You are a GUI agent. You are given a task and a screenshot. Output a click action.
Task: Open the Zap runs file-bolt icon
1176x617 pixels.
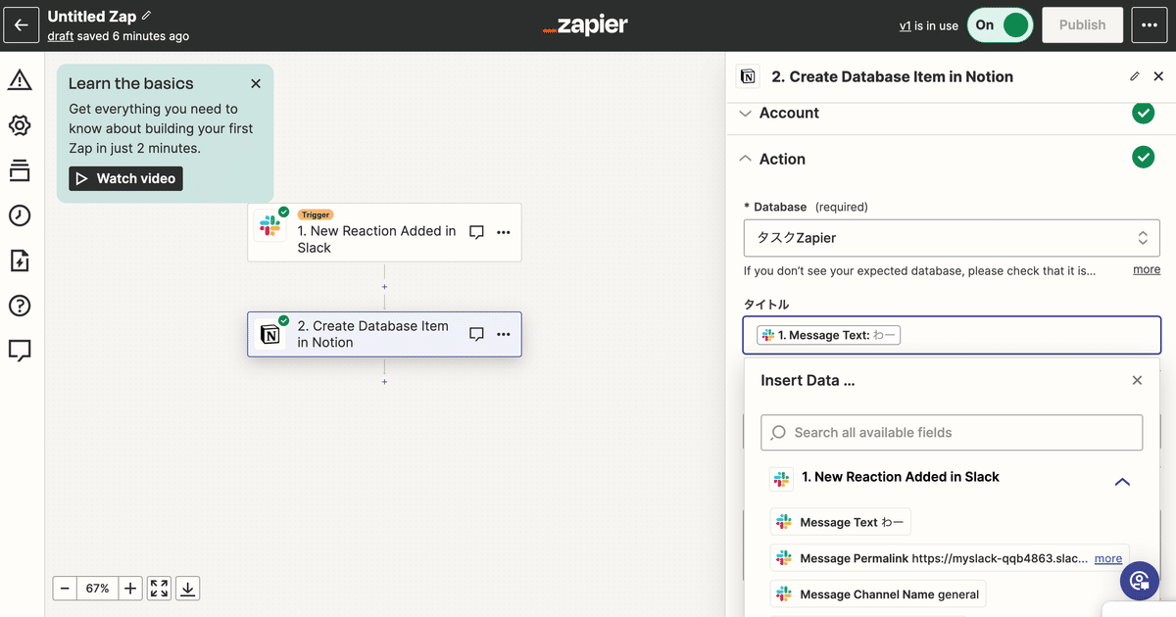tap(20, 261)
